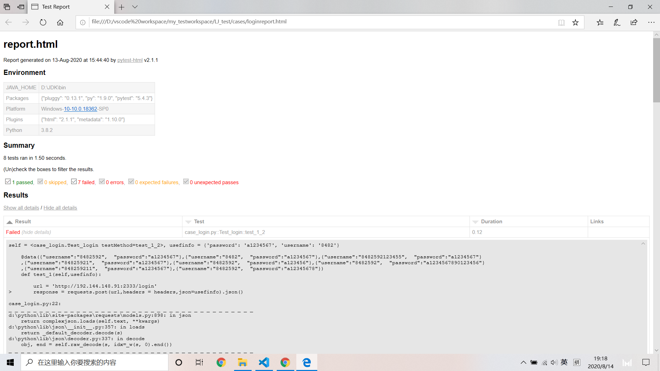Open a new tab with plus button
The width and height of the screenshot is (660, 371).
point(121,7)
